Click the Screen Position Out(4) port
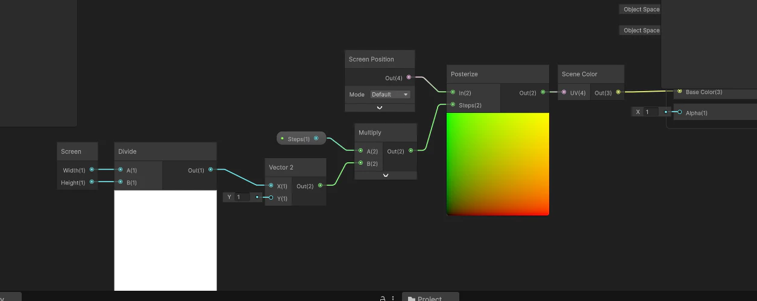The image size is (757, 301). (409, 77)
